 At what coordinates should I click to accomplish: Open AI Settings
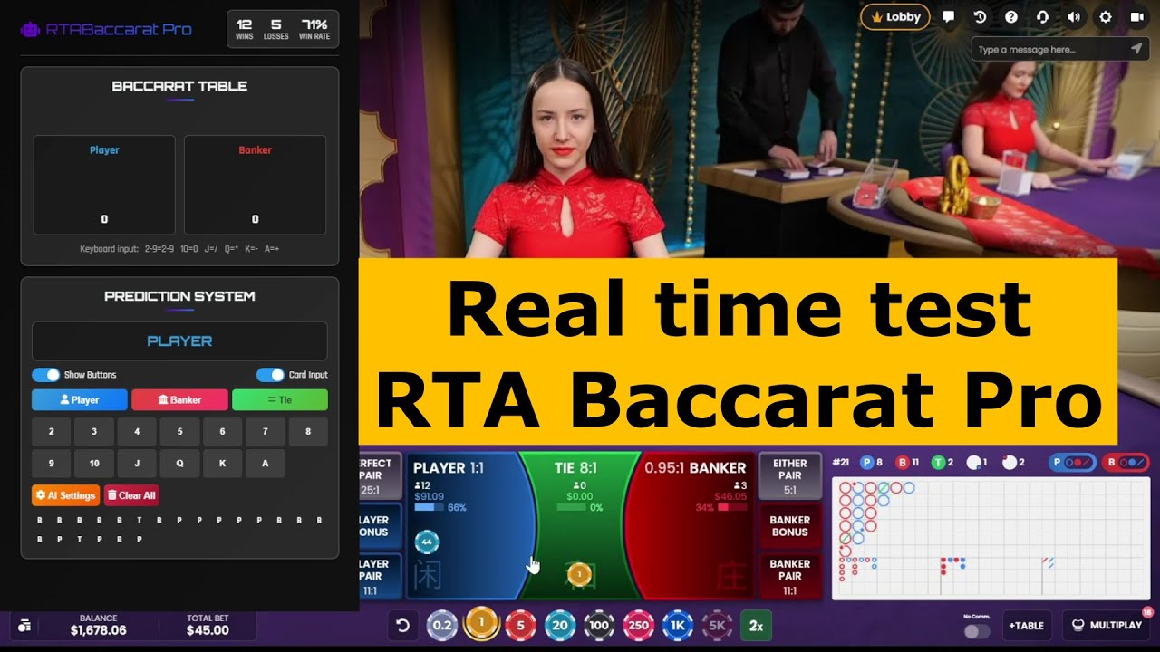[65, 495]
